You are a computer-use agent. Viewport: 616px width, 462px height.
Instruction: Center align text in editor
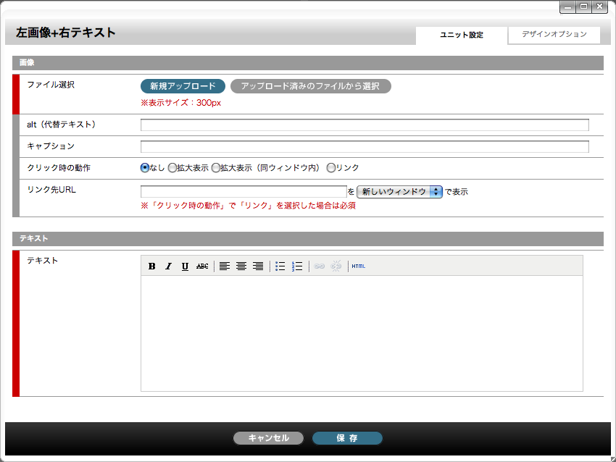click(241, 266)
